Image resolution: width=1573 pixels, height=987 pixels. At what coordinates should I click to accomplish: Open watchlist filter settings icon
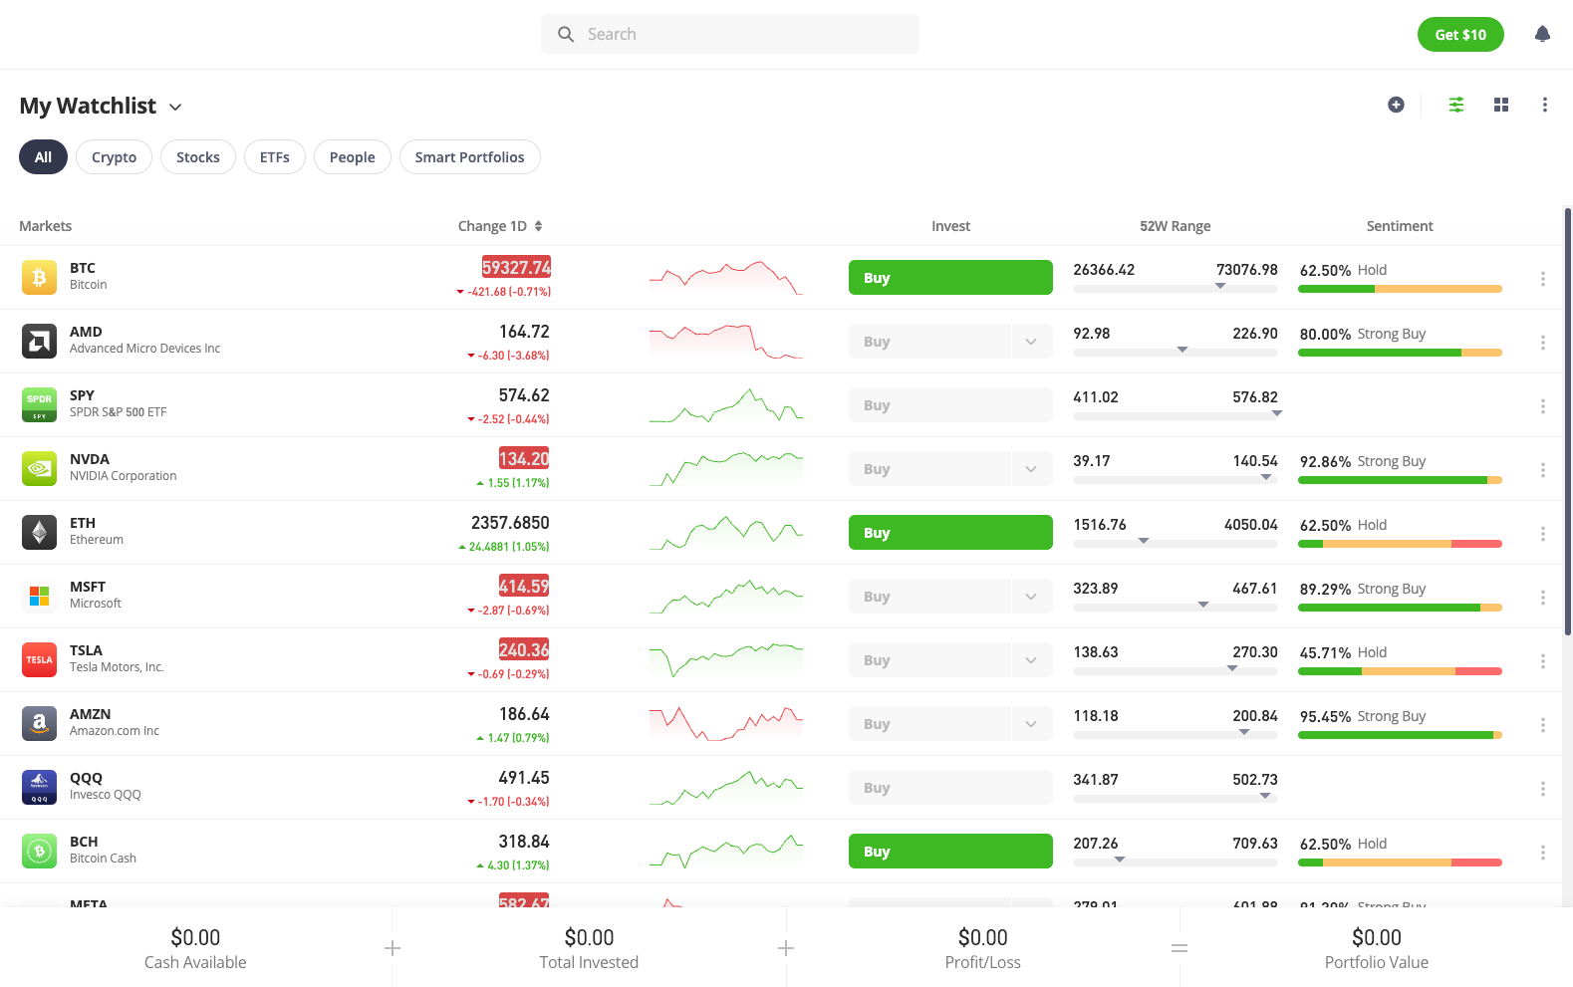[x=1455, y=105]
